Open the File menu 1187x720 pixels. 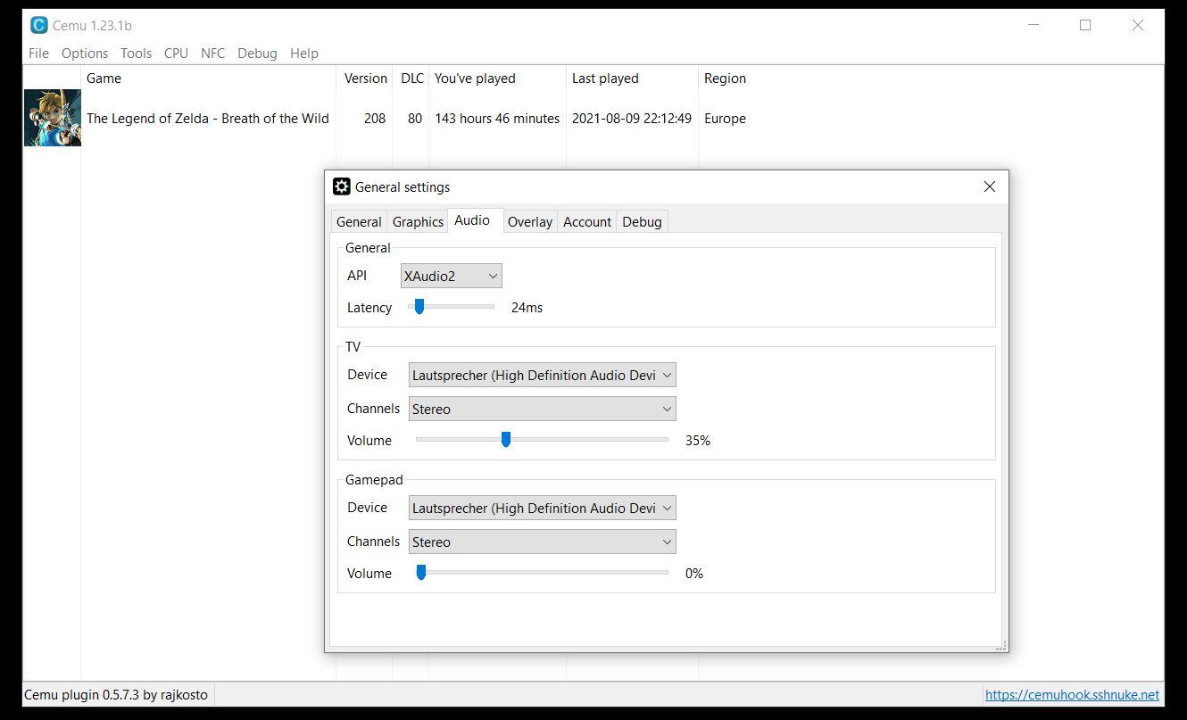pyautogui.click(x=38, y=54)
